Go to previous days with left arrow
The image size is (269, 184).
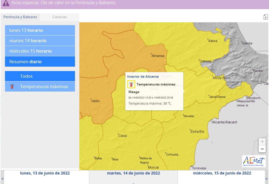coord(2,179)
